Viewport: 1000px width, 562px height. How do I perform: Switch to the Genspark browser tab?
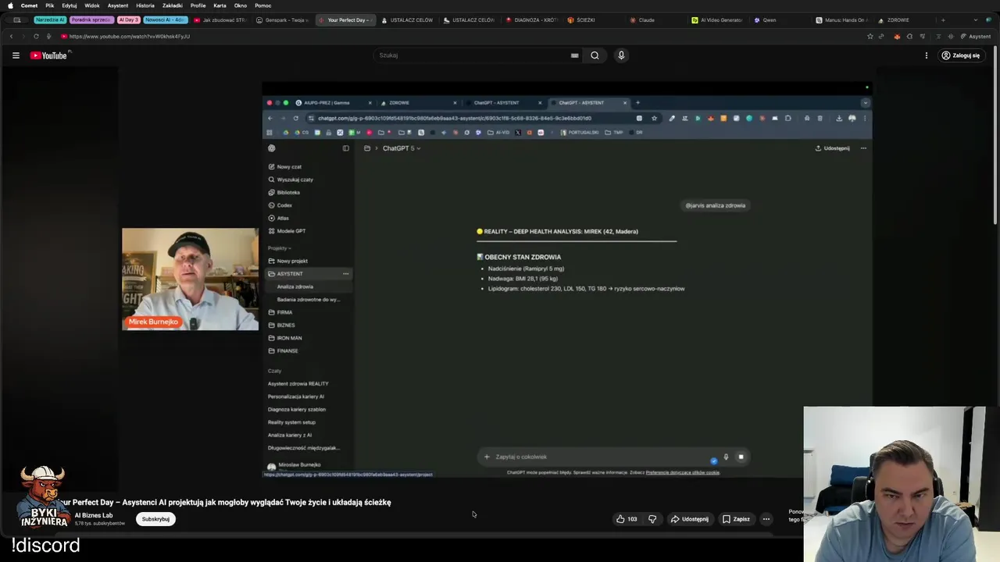pos(283,20)
